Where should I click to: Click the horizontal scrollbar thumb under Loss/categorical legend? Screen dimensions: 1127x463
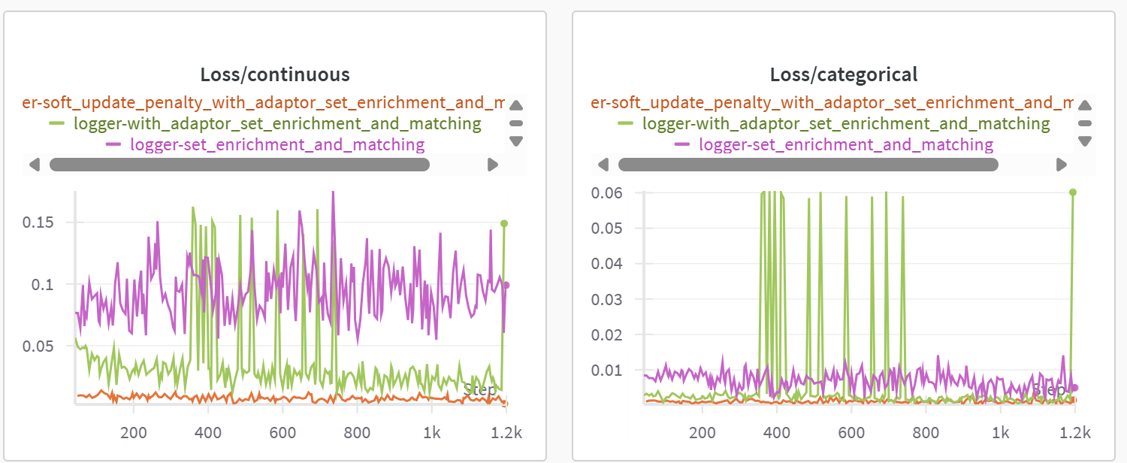coord(808,165)
